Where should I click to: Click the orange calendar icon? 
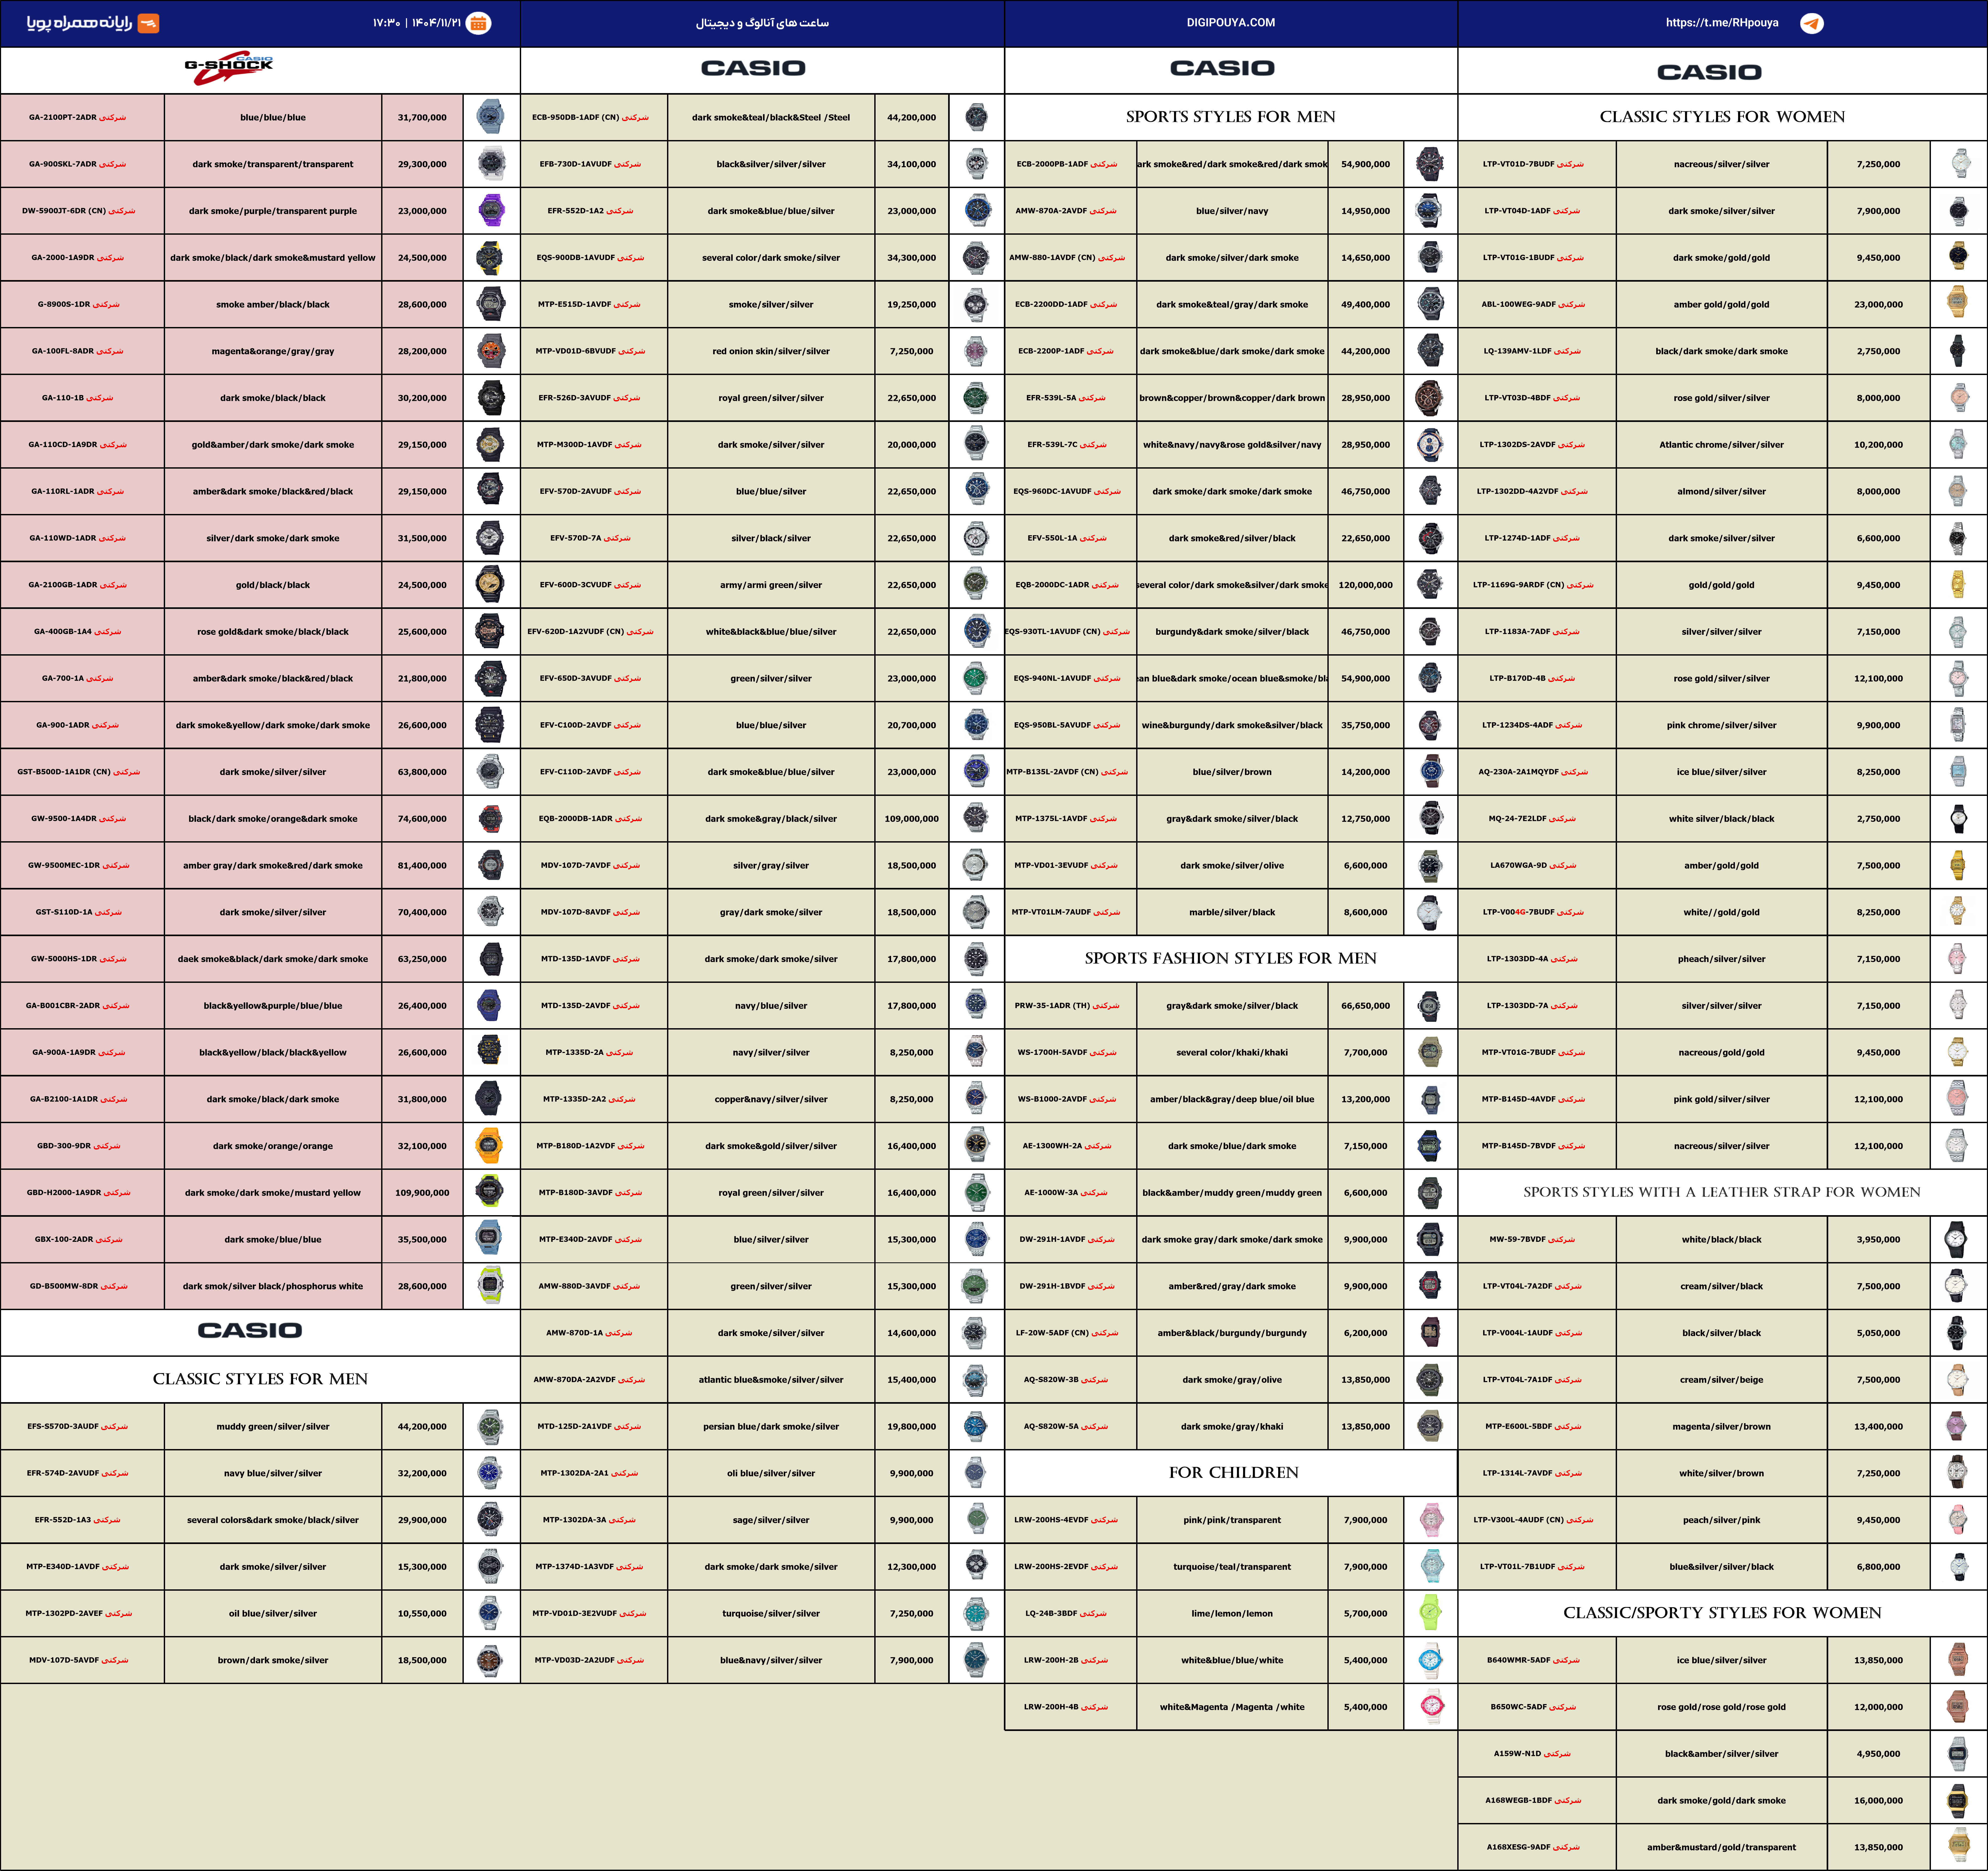479,23
